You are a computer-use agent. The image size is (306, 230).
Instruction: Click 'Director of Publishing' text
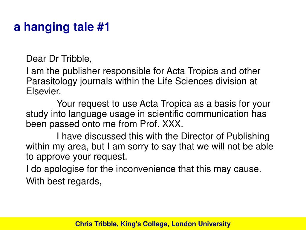(225, 137)
